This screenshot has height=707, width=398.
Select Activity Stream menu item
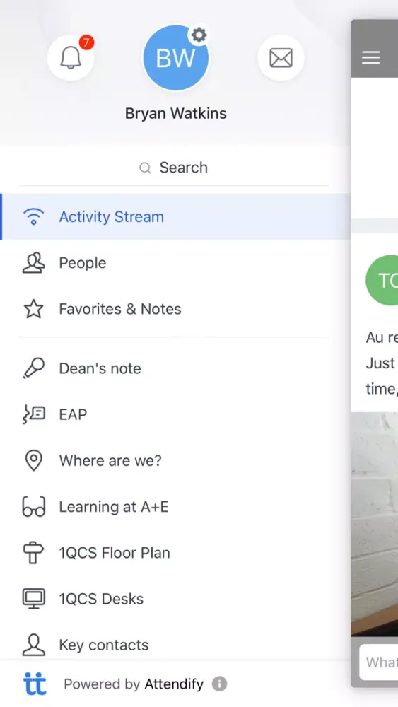pyautogui.click(x=175, y=217)
